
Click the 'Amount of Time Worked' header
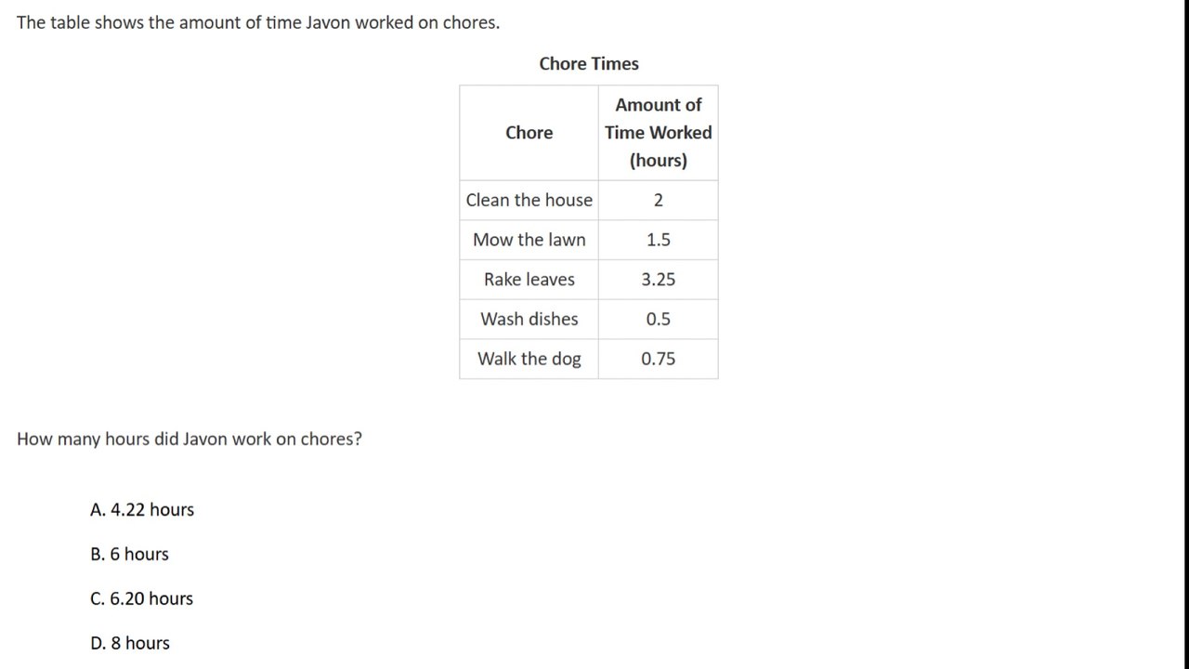click(x=658, y=119)
